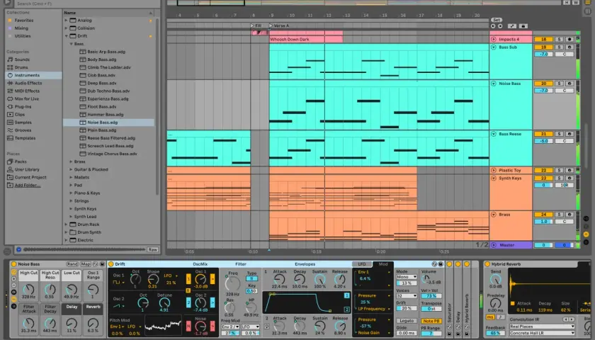Expand the Brass subfolder
The height and width of the screenshot is (340, 595).
click(71, 161)
